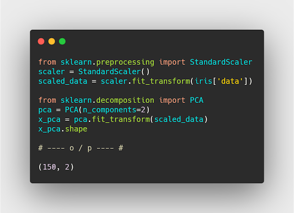Click the yellow minimize dot
The width and height of the screenshot is (294, 213).
coord(51,41)
